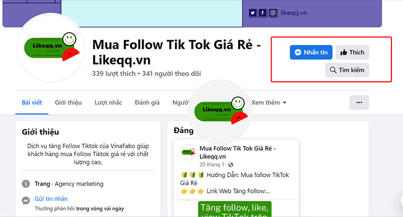
Task: Click the Thường phản hồi response time text
Action: click(80, 208)
